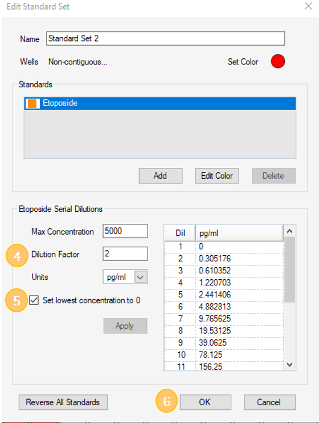Viewport: 319px width, 423px height.
Task: Select dilution row 5 value 2.441406
Action: (223, 295)
